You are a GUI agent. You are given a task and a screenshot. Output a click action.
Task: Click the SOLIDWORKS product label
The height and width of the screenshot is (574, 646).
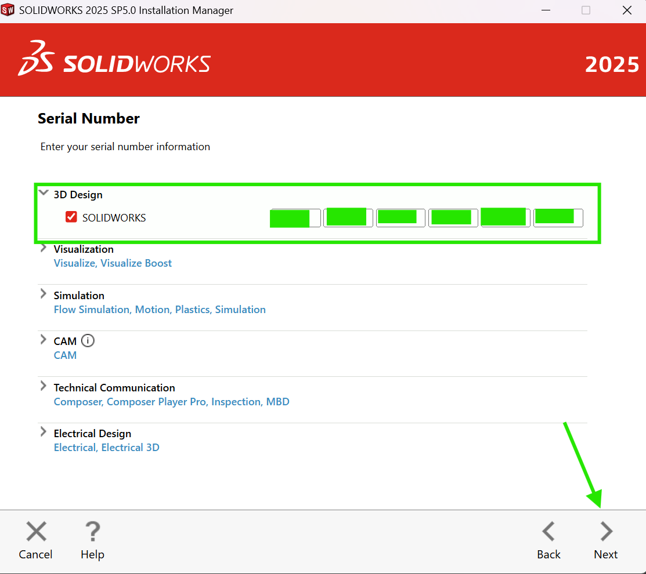tap(114, 217)
